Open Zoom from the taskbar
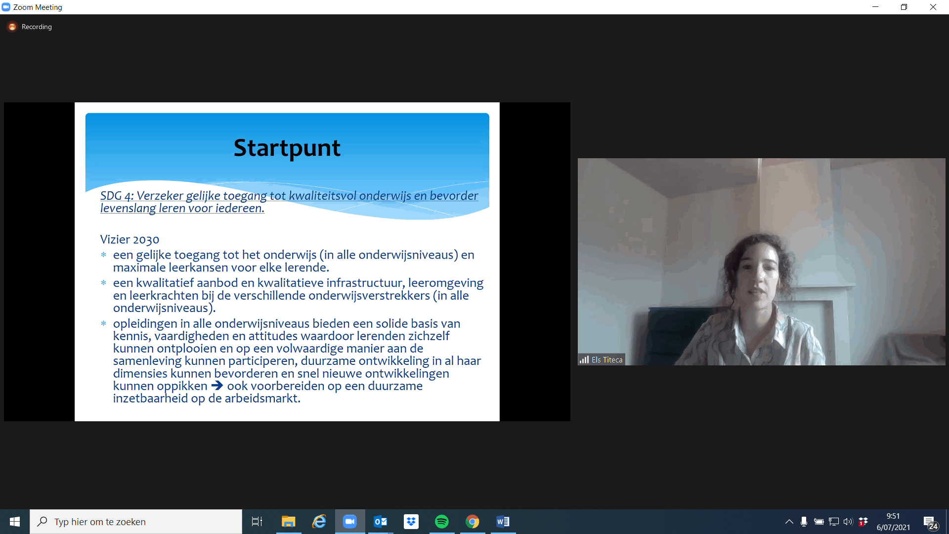The width and height of the screenshot is (949, 534). pyautogui.click(x=350, y=522)
